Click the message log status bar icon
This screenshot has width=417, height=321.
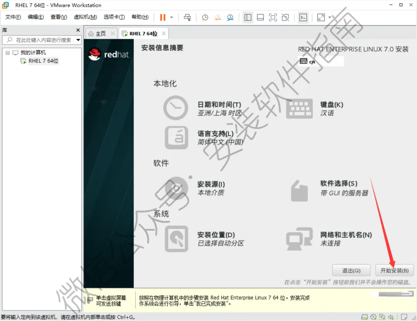404,317
